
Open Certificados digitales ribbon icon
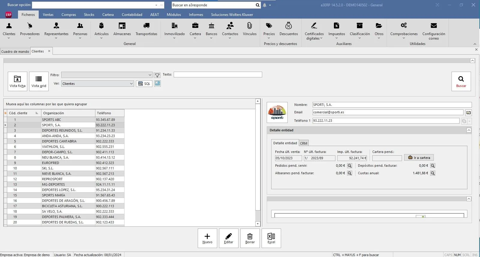[x=314, y=31]
